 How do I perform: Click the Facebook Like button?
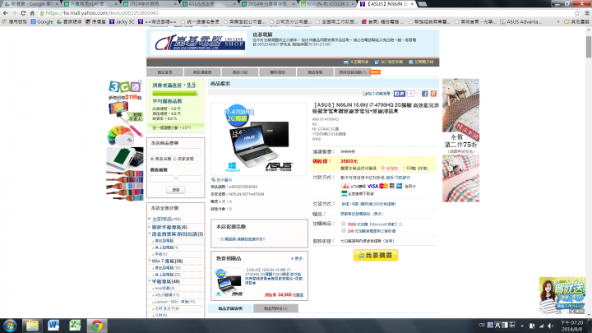[399, 94]
